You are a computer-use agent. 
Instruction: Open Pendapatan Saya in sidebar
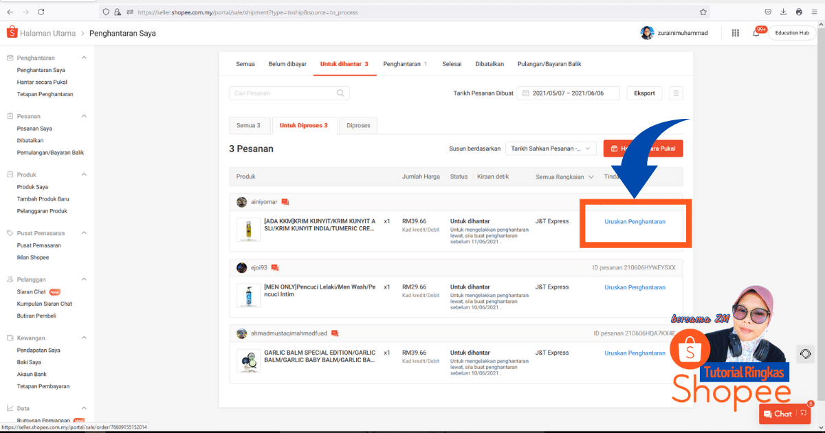tap(38, 350)
